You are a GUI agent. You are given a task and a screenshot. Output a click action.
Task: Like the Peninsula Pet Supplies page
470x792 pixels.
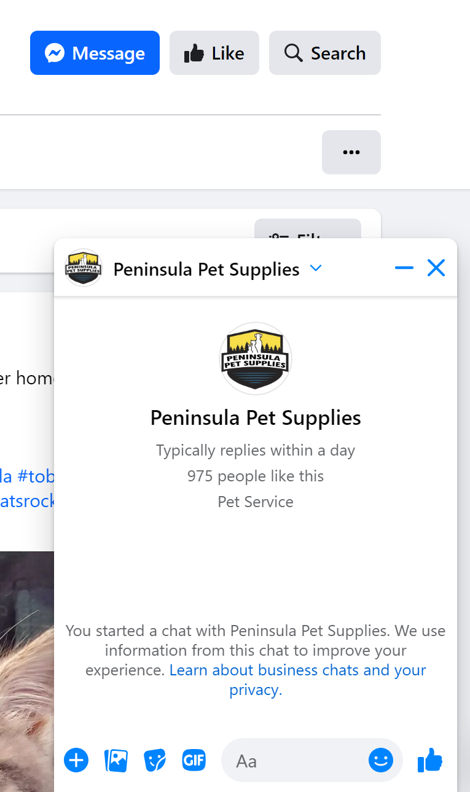click(x=214, y=53)
